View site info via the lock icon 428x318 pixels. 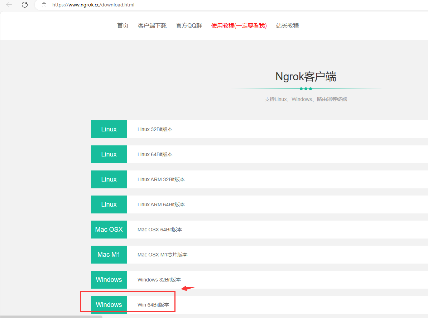pos(44,5)
